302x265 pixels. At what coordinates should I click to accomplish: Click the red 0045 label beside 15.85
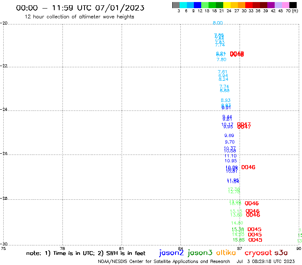coord(255,240)
